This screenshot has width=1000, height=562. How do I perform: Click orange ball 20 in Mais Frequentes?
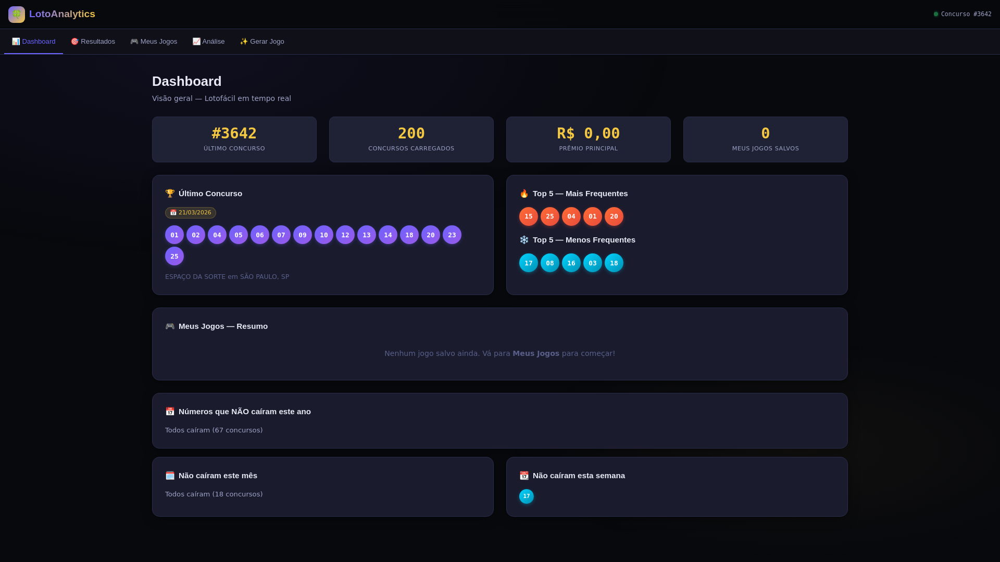[614, 216]
